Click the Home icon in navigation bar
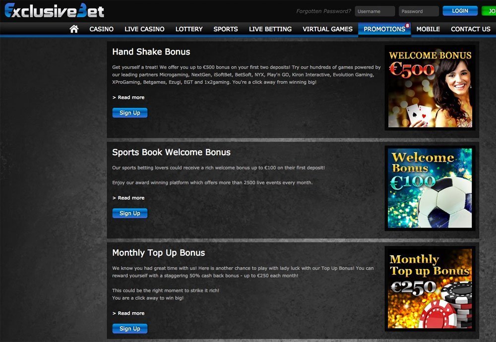This screenshot has height=342, width=496. coord(73,29)
